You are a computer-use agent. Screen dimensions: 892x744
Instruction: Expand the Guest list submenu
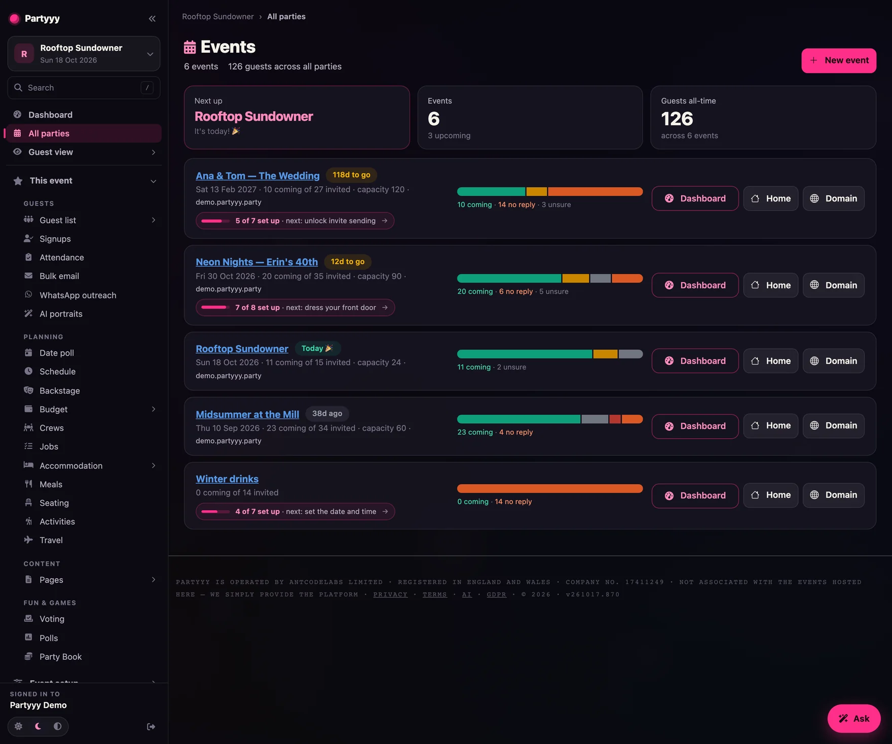pyautogui.click(x=153, y=220)
